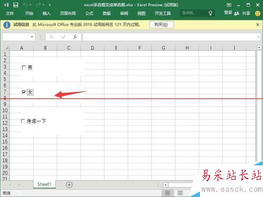Screen dimensions: 263x197
Task: Switch to the 审阅 ribbon tab
Action: tap(124, 13)
